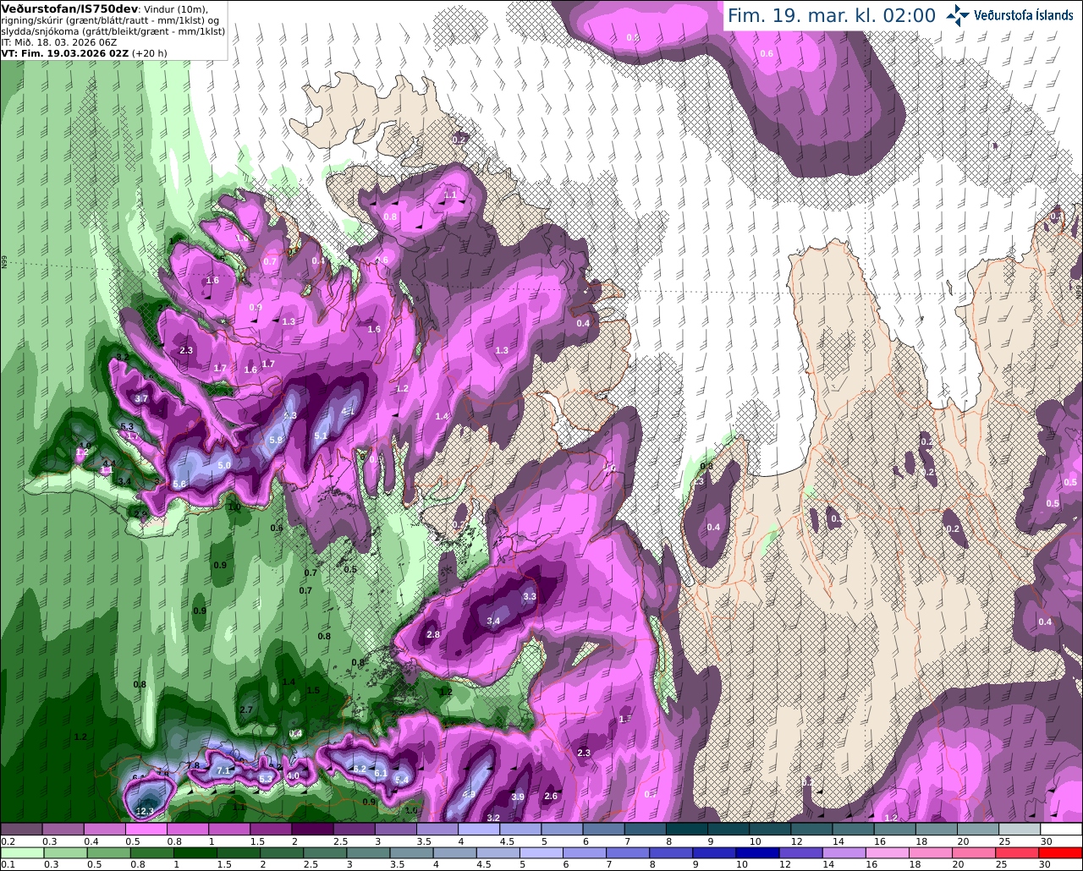The image size is (1083, 871).
Task: Click the 0.2 swatch starting the upper legend row
Action: 21,829
